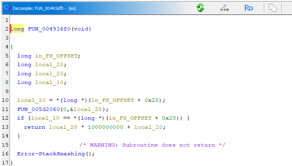Click local_20 in the return statement
Viewport: 292px width, 166px height.
click(148, 127)
